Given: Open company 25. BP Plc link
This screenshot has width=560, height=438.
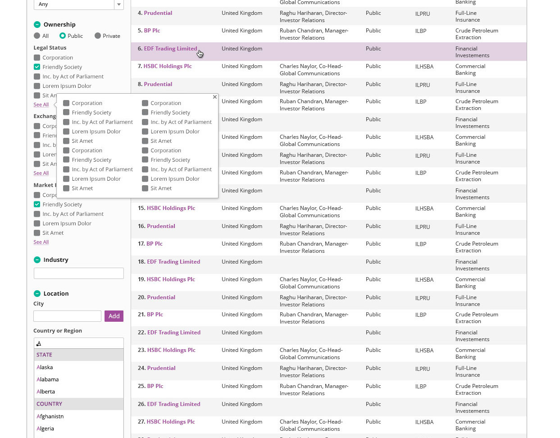Looking at the screenshot, I should 155,386.
